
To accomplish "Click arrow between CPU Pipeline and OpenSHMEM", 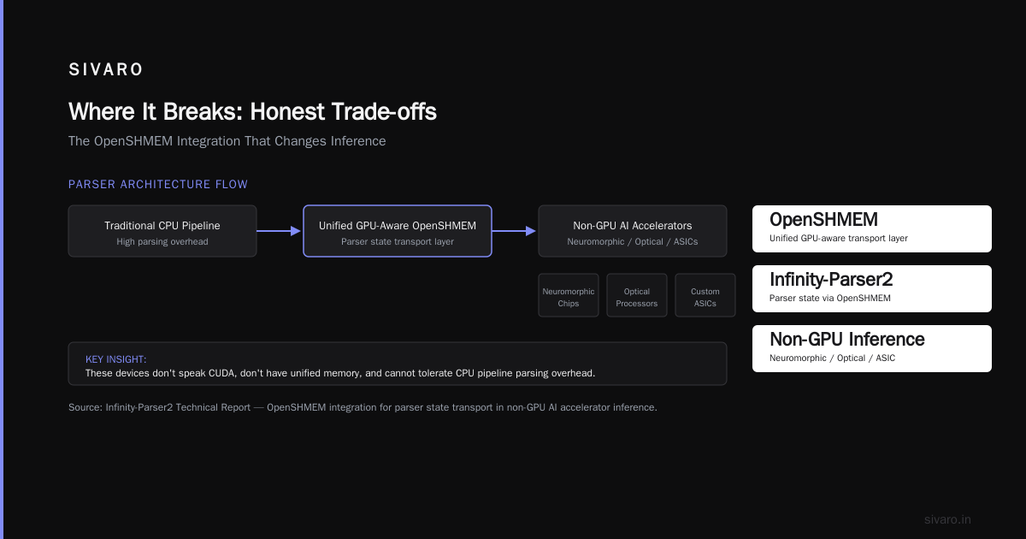I will 280,231.
